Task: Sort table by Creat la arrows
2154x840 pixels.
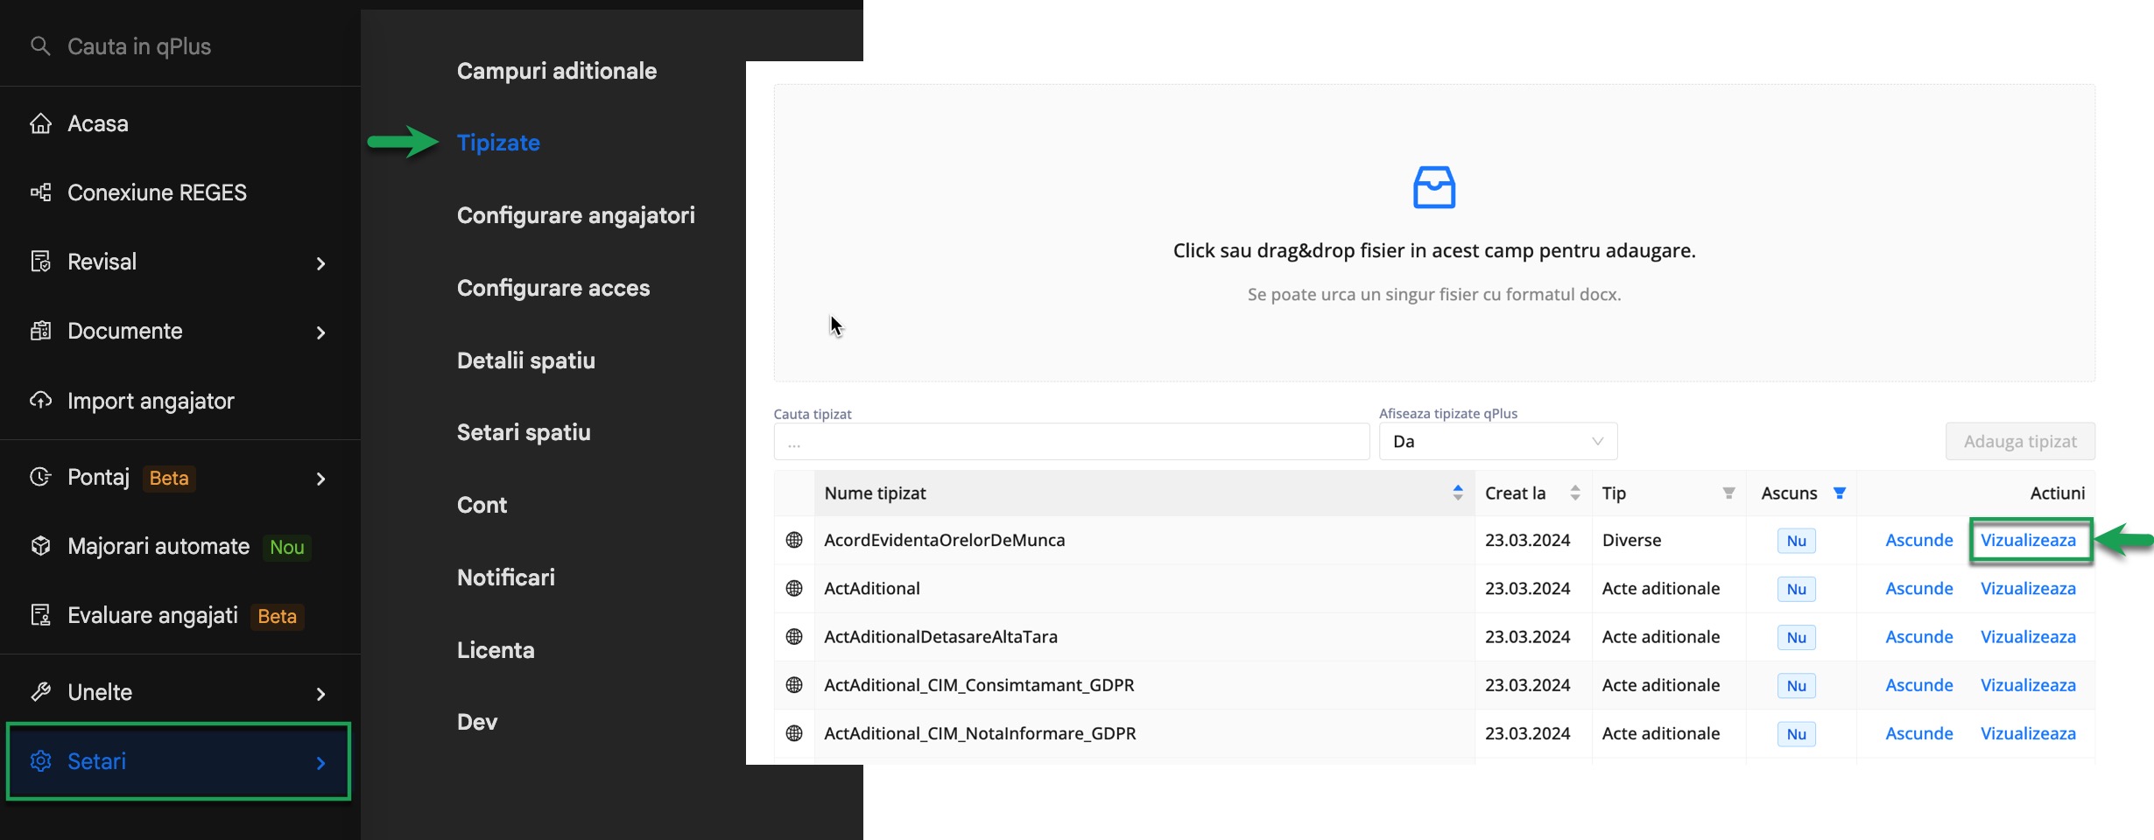Action: click(x=1575, y=493)
